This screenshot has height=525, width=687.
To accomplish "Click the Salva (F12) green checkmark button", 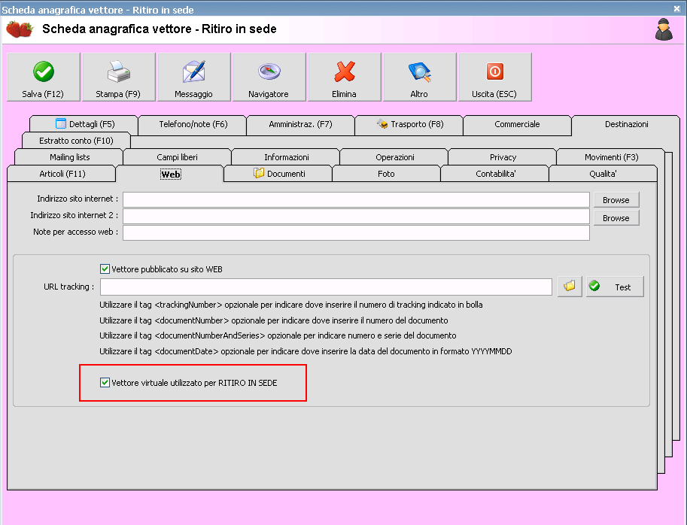I will click(43, 77).
